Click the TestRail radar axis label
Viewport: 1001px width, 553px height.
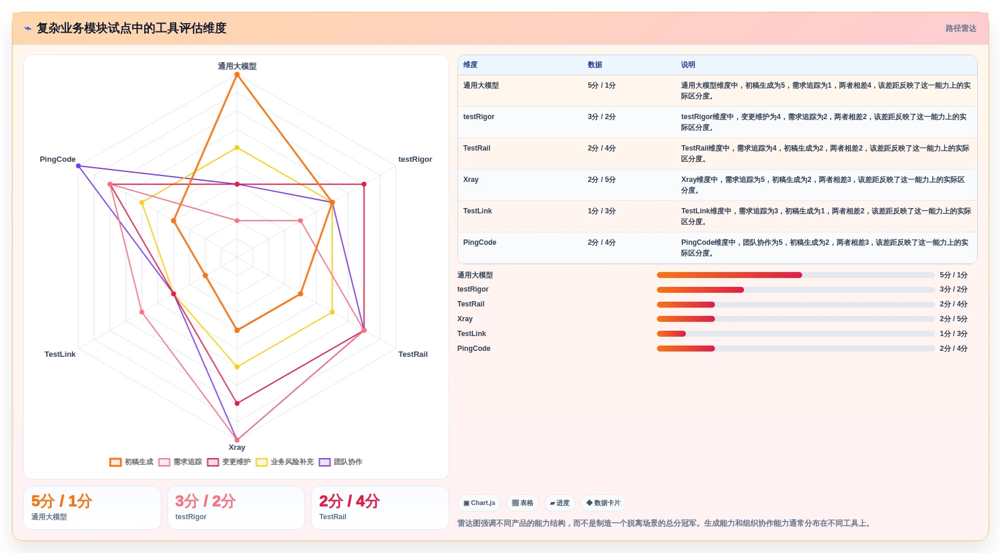(x=412, y=354)
